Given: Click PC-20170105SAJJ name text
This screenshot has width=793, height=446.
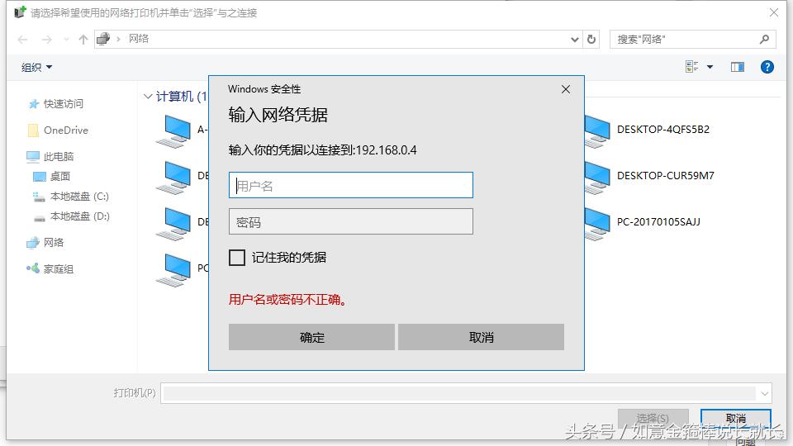Looking at the screenshot, I should [x=658, y=221].
